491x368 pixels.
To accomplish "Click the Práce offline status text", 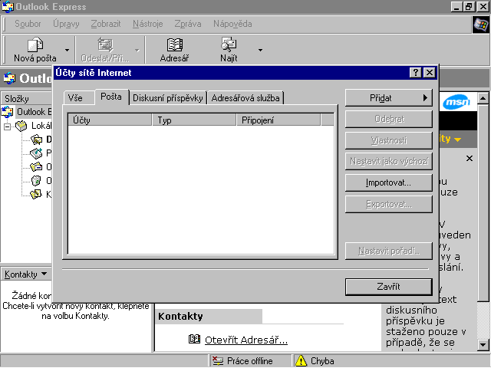I will pos(249,361).
